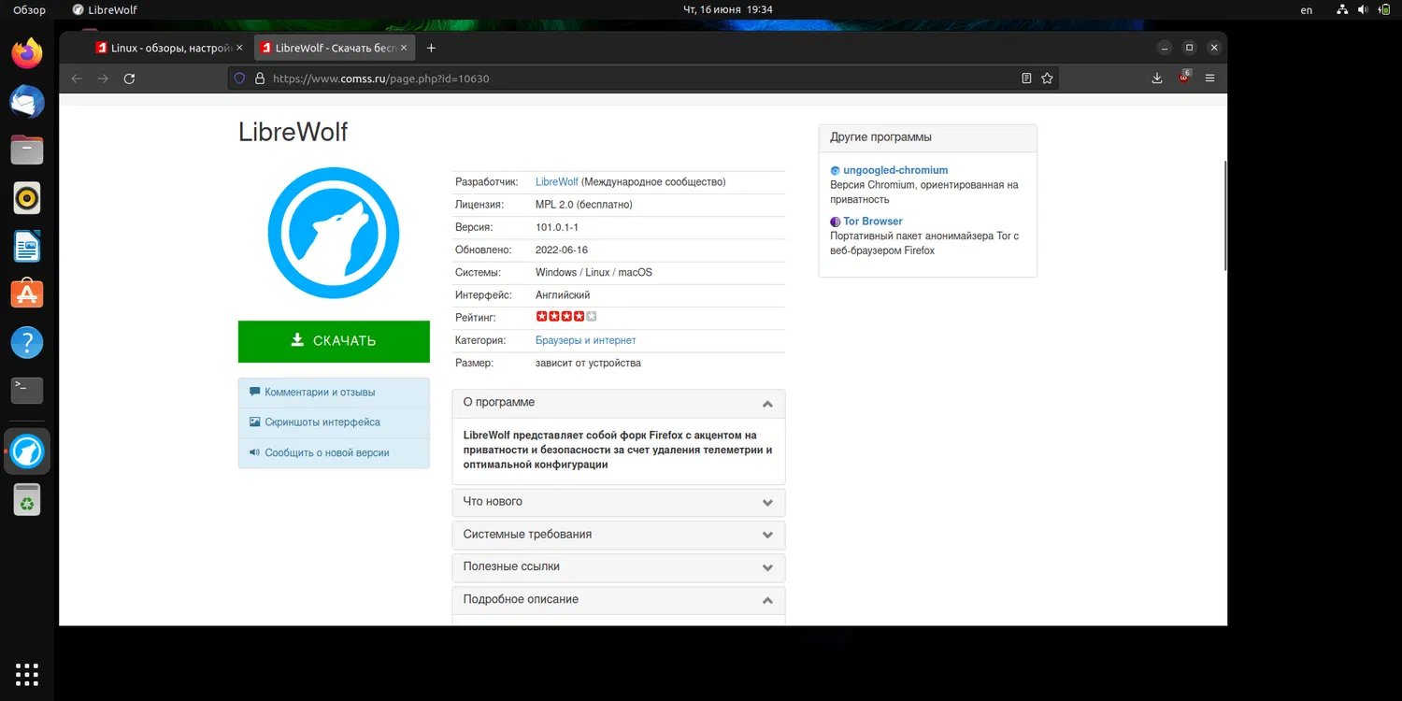
Task: Click 'Сообщить о новой версии' link
Action: (327, 453)
